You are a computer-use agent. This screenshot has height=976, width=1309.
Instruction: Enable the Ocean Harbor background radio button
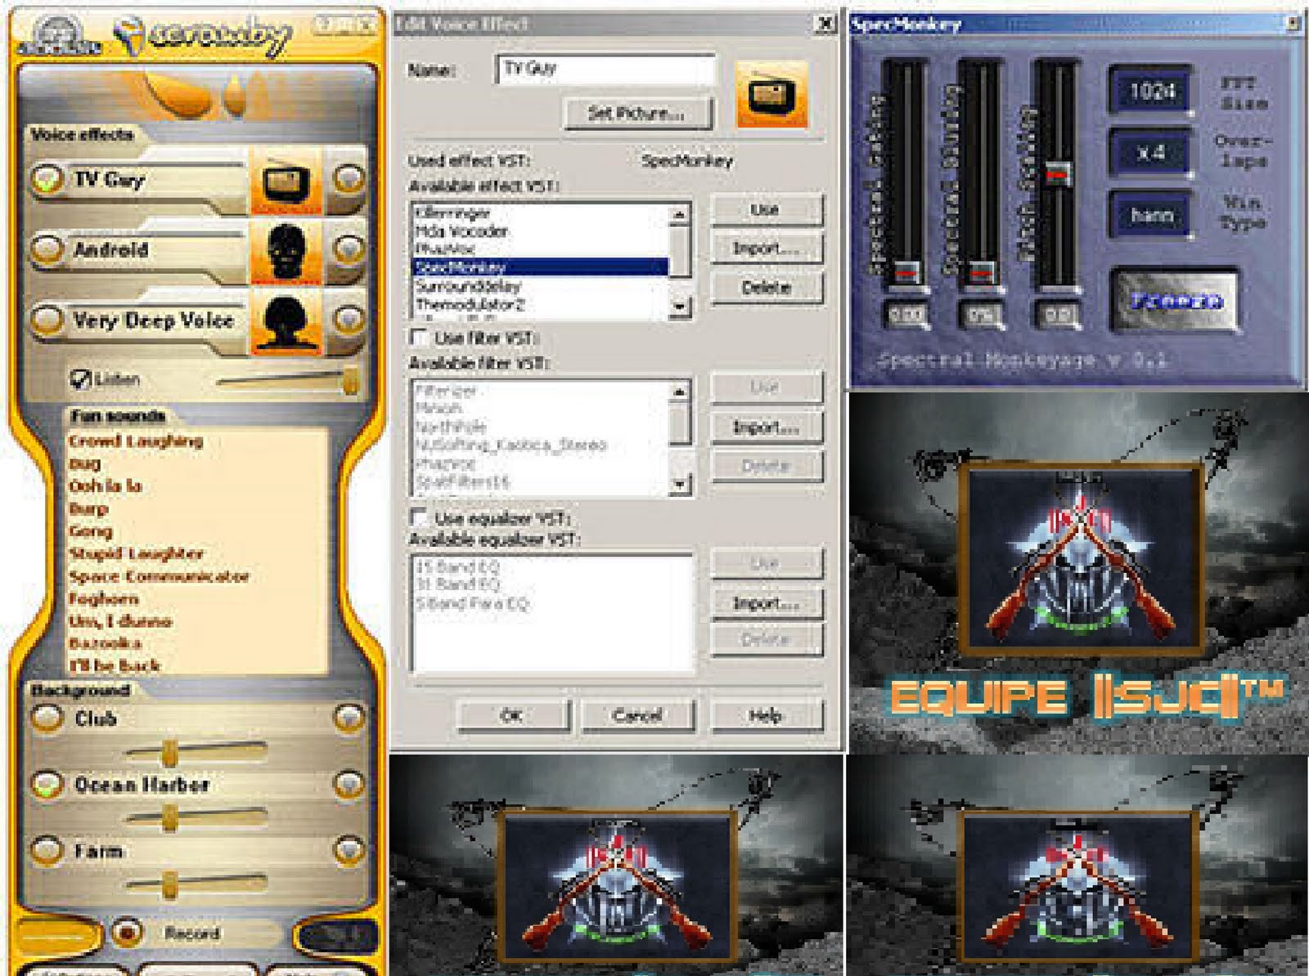pos(47,784)
